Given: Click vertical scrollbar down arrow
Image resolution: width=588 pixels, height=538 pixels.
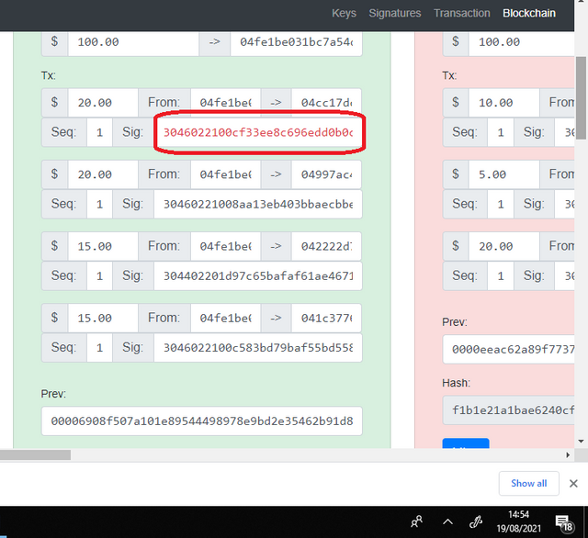Looking at the screenshot, I should [581, 442].
